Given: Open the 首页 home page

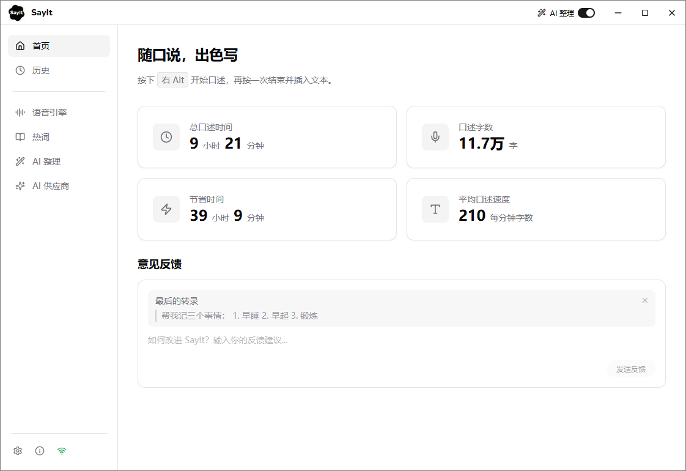Looking at the screenshot, I should 59,46.
